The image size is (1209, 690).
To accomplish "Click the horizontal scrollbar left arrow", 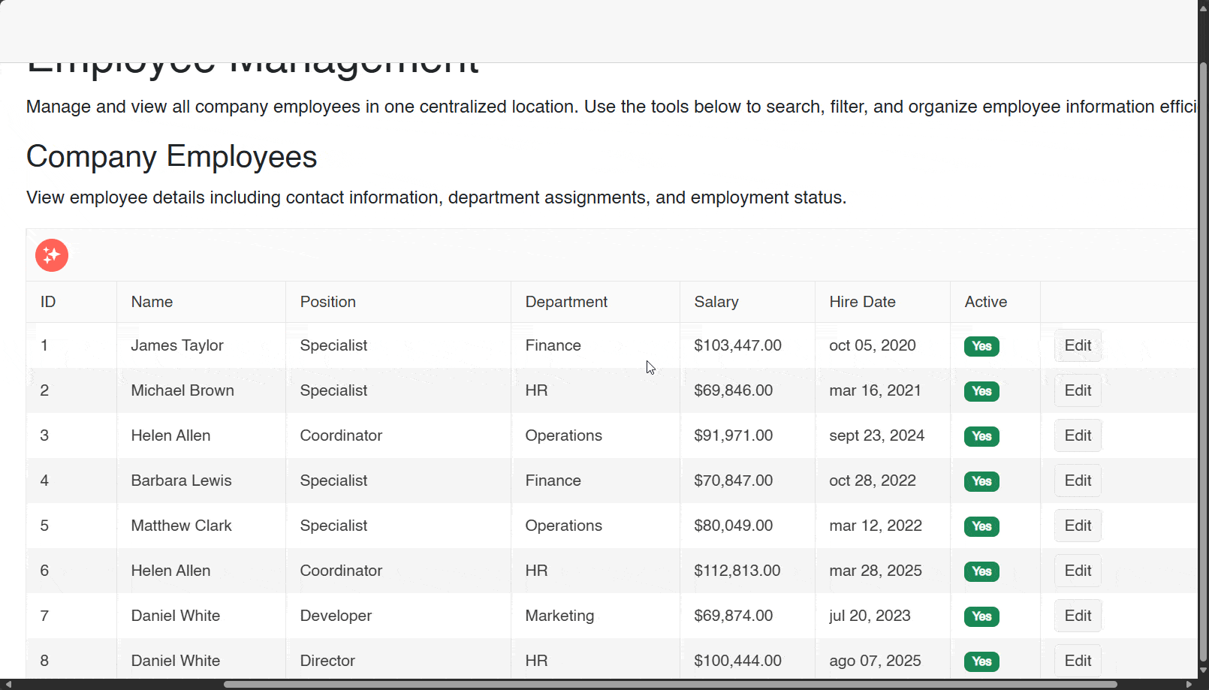I will pos(8,684).
